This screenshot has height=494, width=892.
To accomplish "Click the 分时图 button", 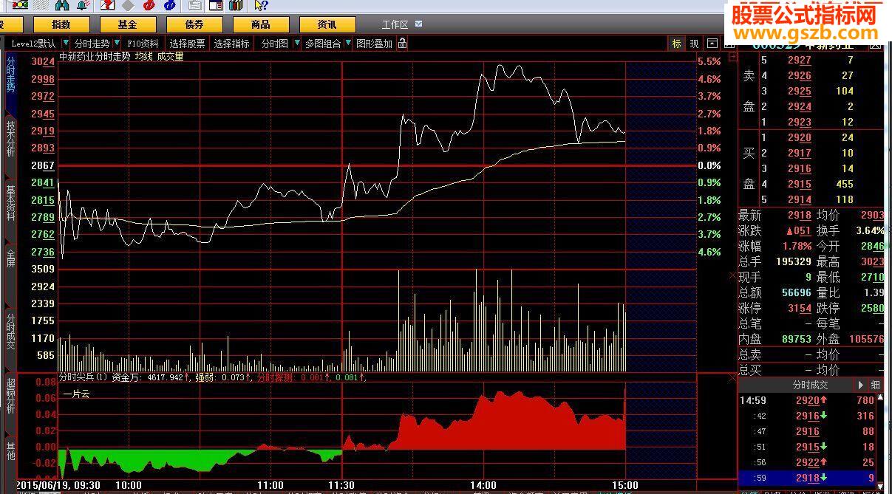I will click(x=274, y=44).
